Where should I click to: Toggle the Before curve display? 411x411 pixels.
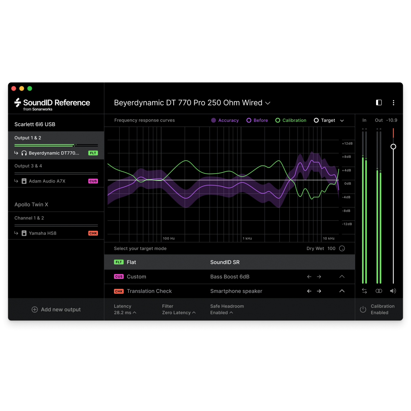(x=257, y=121)
